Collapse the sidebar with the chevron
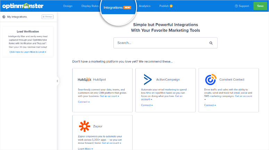 pos(58,81)
